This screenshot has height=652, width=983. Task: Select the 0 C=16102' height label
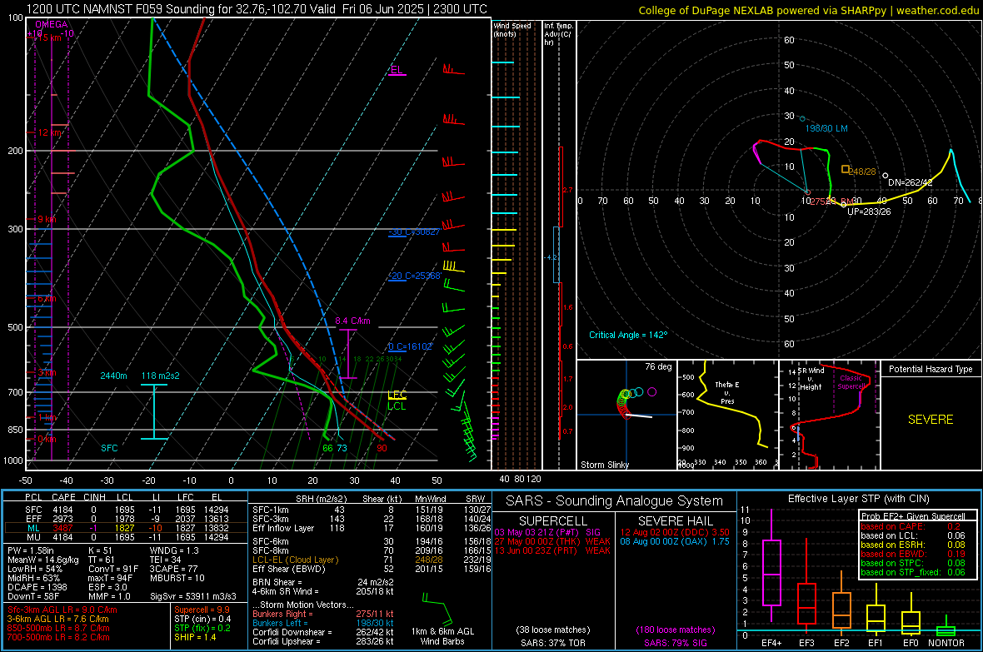410,346
